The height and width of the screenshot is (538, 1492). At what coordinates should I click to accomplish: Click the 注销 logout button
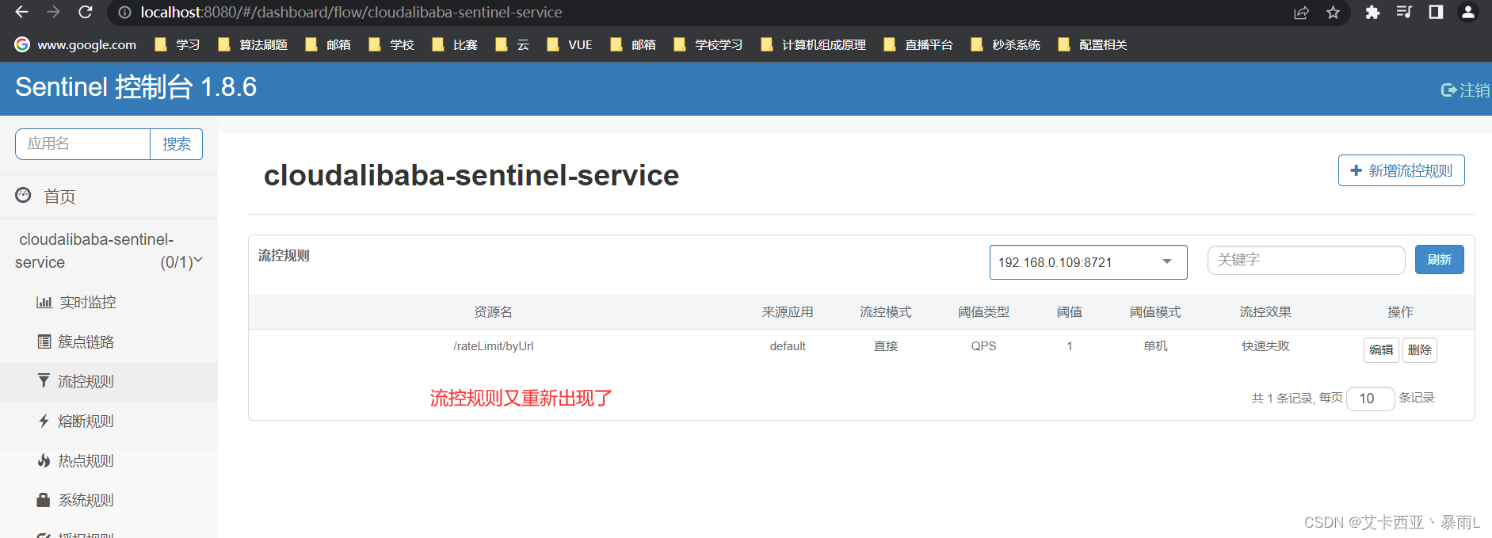point(1465,90)
